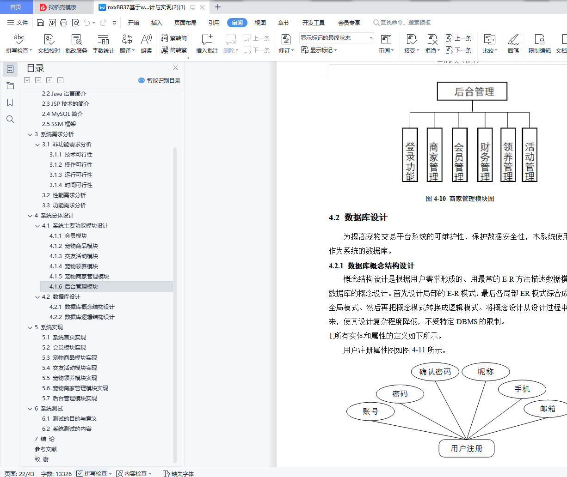Open word count statistics (字数统计)
The width and height of the screenshot is (567, 477).
pyautogui.click(x=103, y=44)
